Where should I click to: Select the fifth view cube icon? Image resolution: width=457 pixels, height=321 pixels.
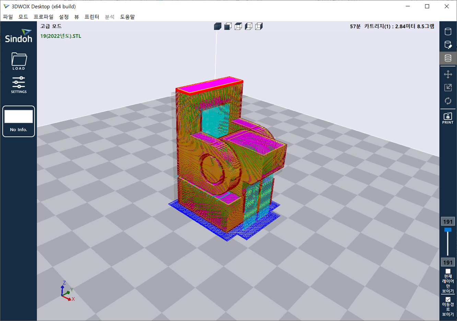click(x=259, y=26)
